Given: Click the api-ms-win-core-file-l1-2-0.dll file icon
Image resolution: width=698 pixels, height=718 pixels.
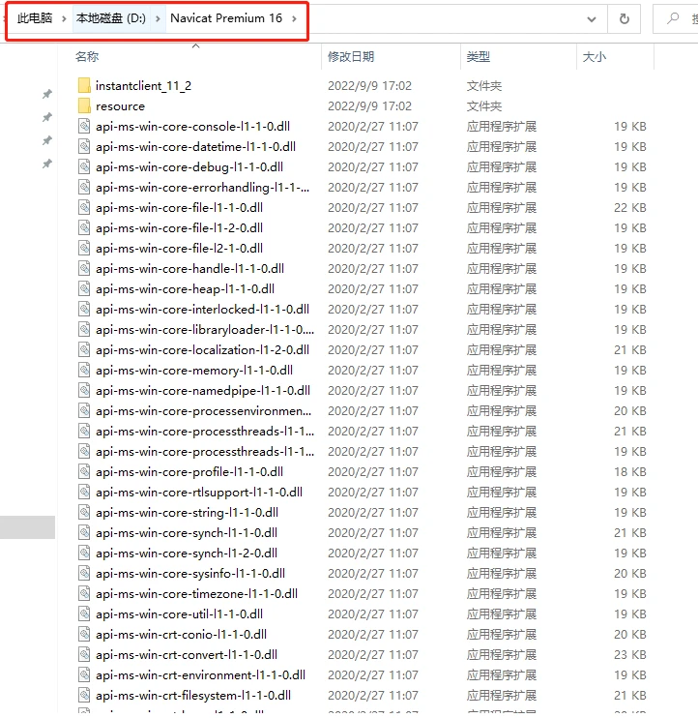Looking at the screenshot, I should [x=84, y=227].
